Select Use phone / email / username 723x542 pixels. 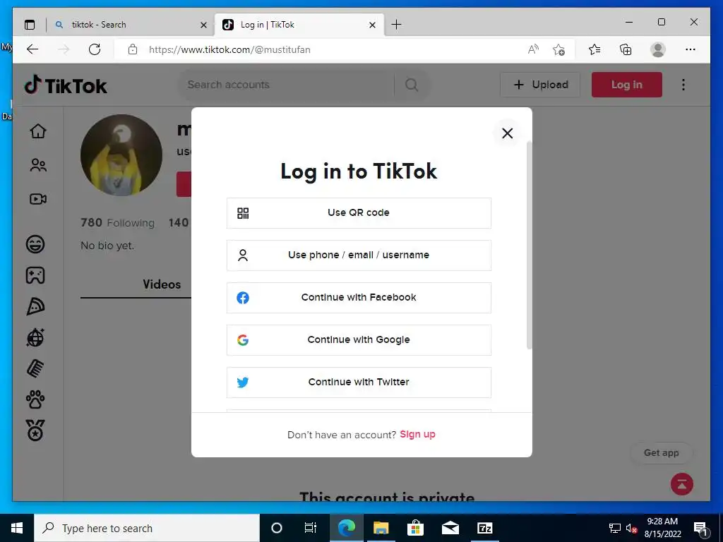click(359, 255)
